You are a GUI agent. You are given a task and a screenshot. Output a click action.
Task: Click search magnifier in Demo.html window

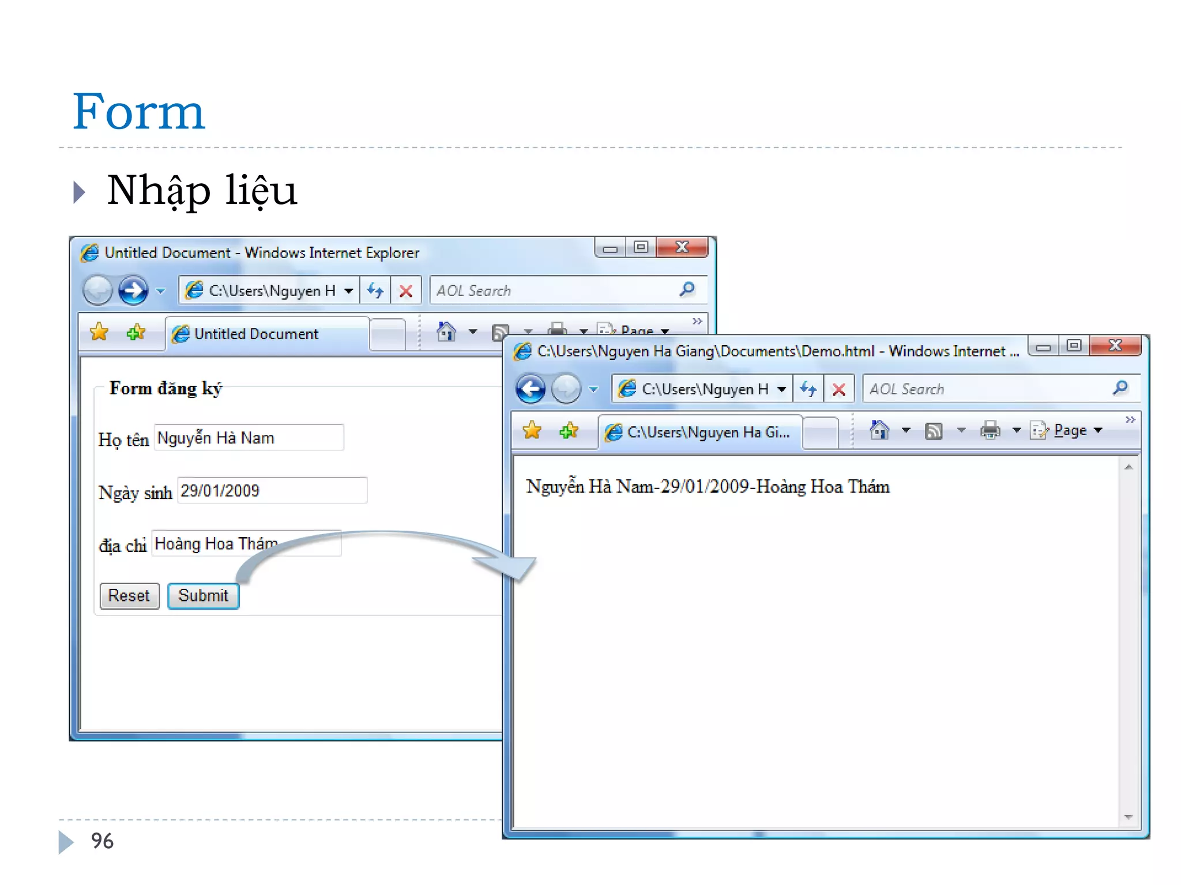(x=1120, y=388)
